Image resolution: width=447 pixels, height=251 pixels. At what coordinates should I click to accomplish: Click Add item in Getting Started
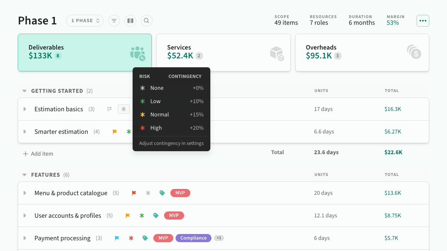pyautogui.click(x=38, y=154)
